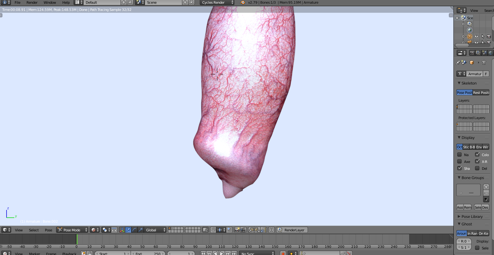Screen dimensions: 494x255
Task: Click the Assign bone group button
Action: click(460, 207)
